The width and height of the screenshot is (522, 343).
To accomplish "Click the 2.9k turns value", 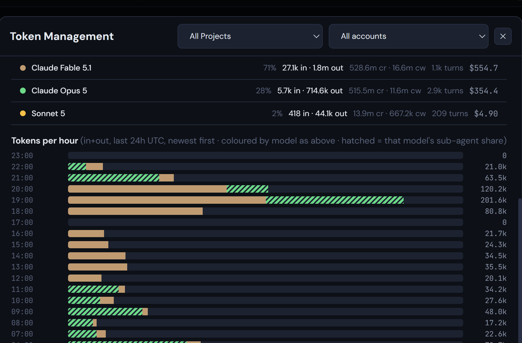I will click(445, 91).
